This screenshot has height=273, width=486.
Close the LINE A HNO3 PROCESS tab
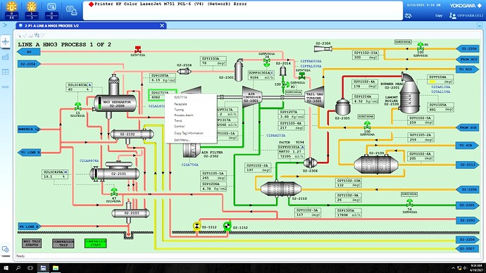pyautogui.click(x=162, y=26)
